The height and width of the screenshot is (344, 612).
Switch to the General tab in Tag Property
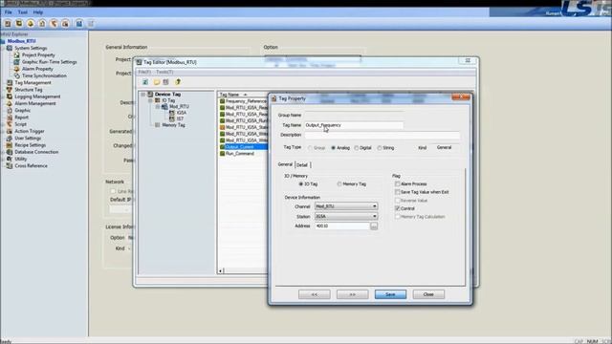[x=285, y=164]
